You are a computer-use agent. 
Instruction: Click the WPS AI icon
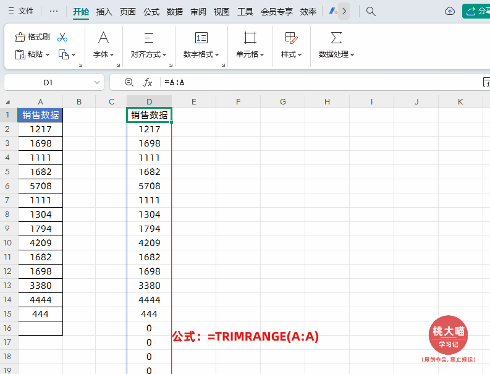point(332,12)
